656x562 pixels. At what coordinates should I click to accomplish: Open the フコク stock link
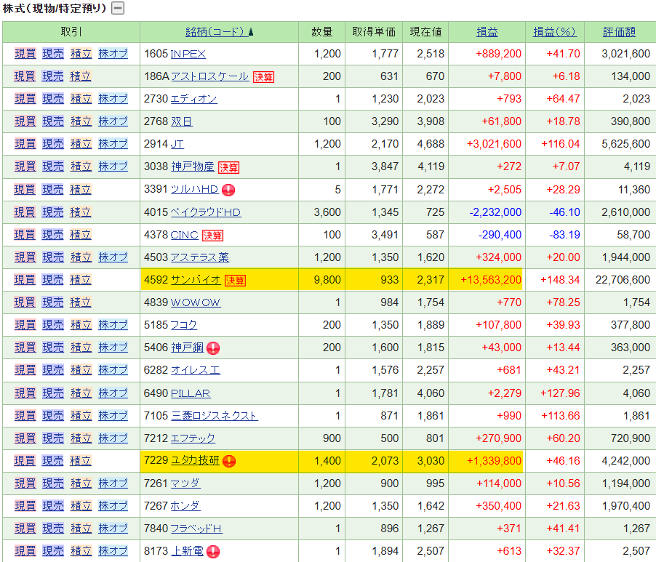[183, 325]
